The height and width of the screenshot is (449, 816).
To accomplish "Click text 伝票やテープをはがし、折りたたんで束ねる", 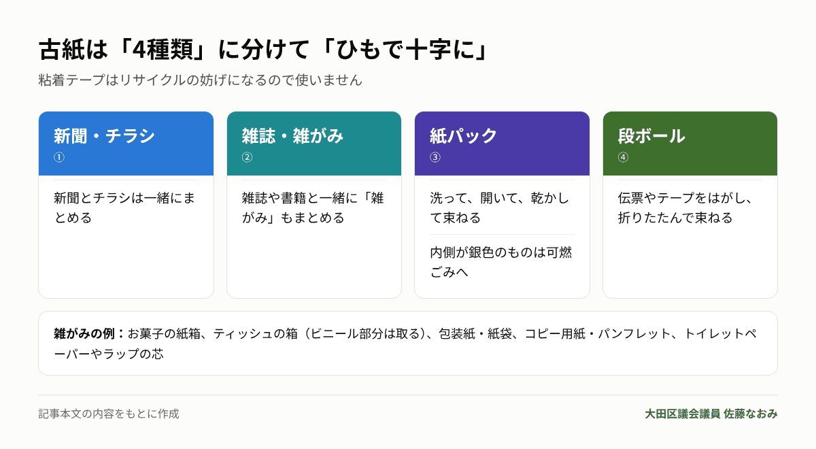I will [685, 208].
